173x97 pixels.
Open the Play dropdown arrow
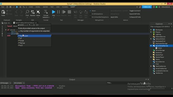click(54, 18)
